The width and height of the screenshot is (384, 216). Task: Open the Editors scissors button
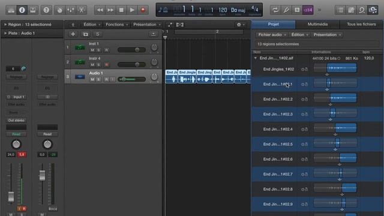(x=82, y=10)
